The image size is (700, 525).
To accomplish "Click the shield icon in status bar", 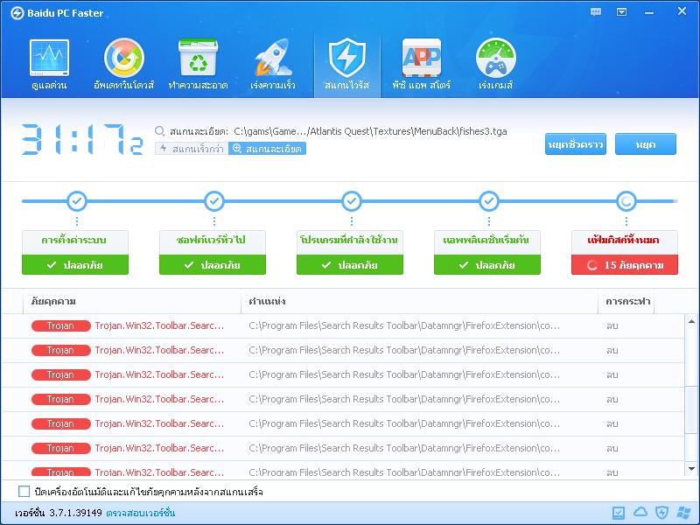I will tap(662, 513).
